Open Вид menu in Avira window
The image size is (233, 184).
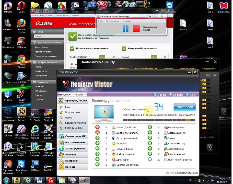(42, 16)
